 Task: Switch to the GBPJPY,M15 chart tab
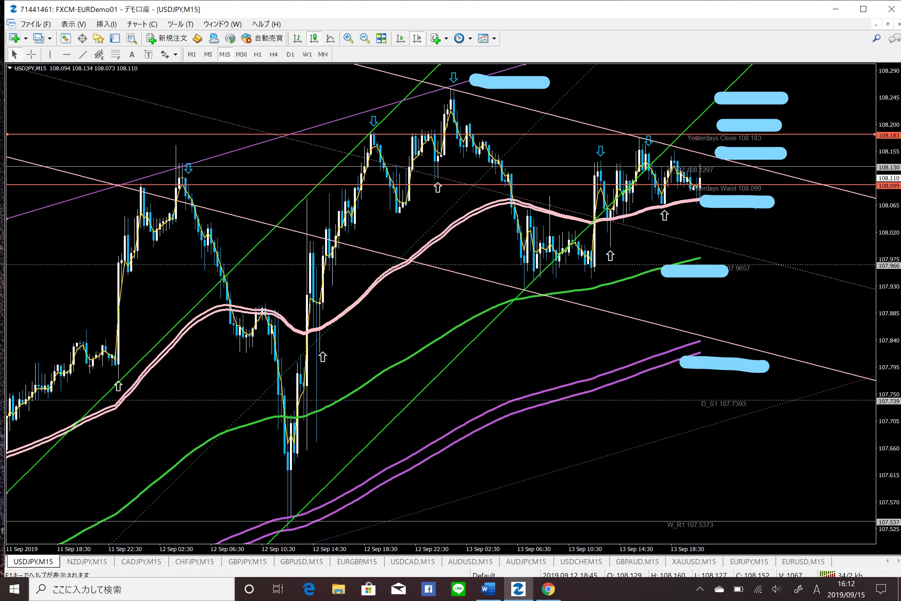[247, 561]
